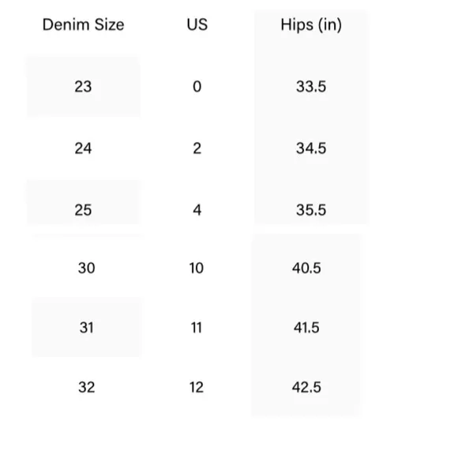458x458 pixels.
Task: Click US size 0 value
Action: 197,87
